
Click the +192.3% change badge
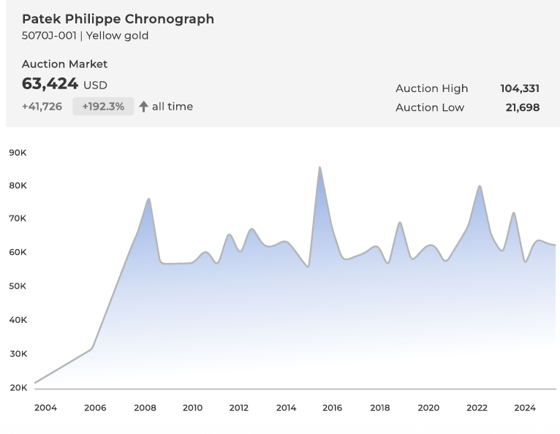click(x=103, y=107)
